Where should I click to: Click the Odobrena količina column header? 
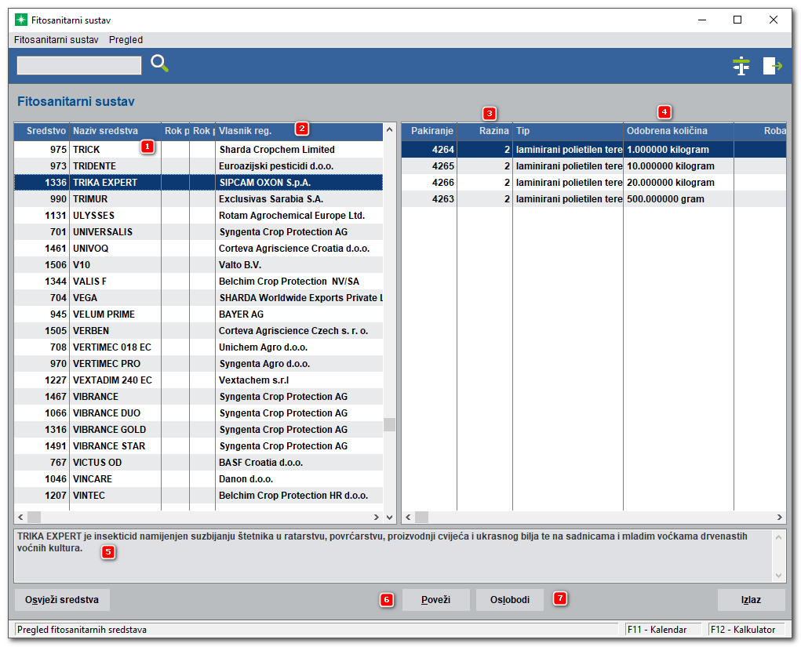tap(679, 131)
